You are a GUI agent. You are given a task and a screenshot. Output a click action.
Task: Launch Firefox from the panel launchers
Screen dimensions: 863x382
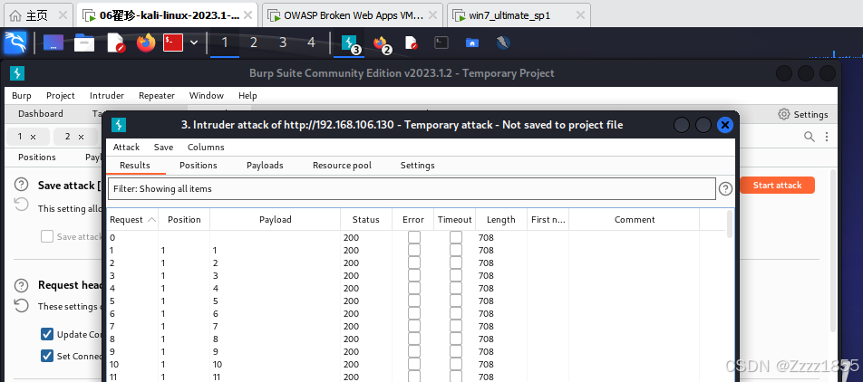point(147,43)
